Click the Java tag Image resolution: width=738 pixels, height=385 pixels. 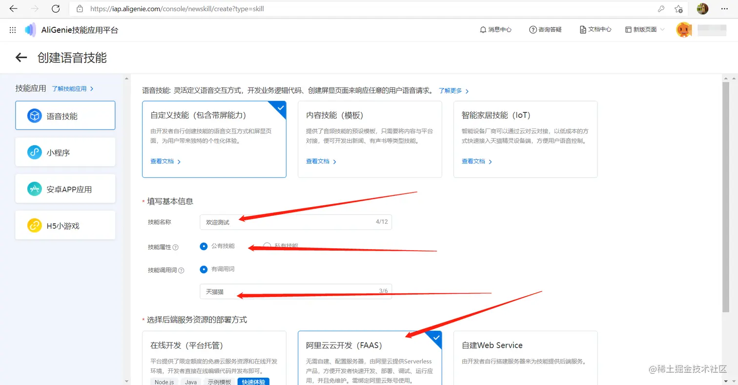pyautogui.click(x=191, y=382)
